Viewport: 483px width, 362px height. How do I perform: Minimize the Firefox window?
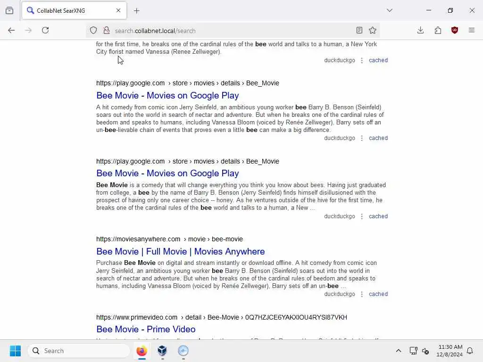tap(428, 10)
